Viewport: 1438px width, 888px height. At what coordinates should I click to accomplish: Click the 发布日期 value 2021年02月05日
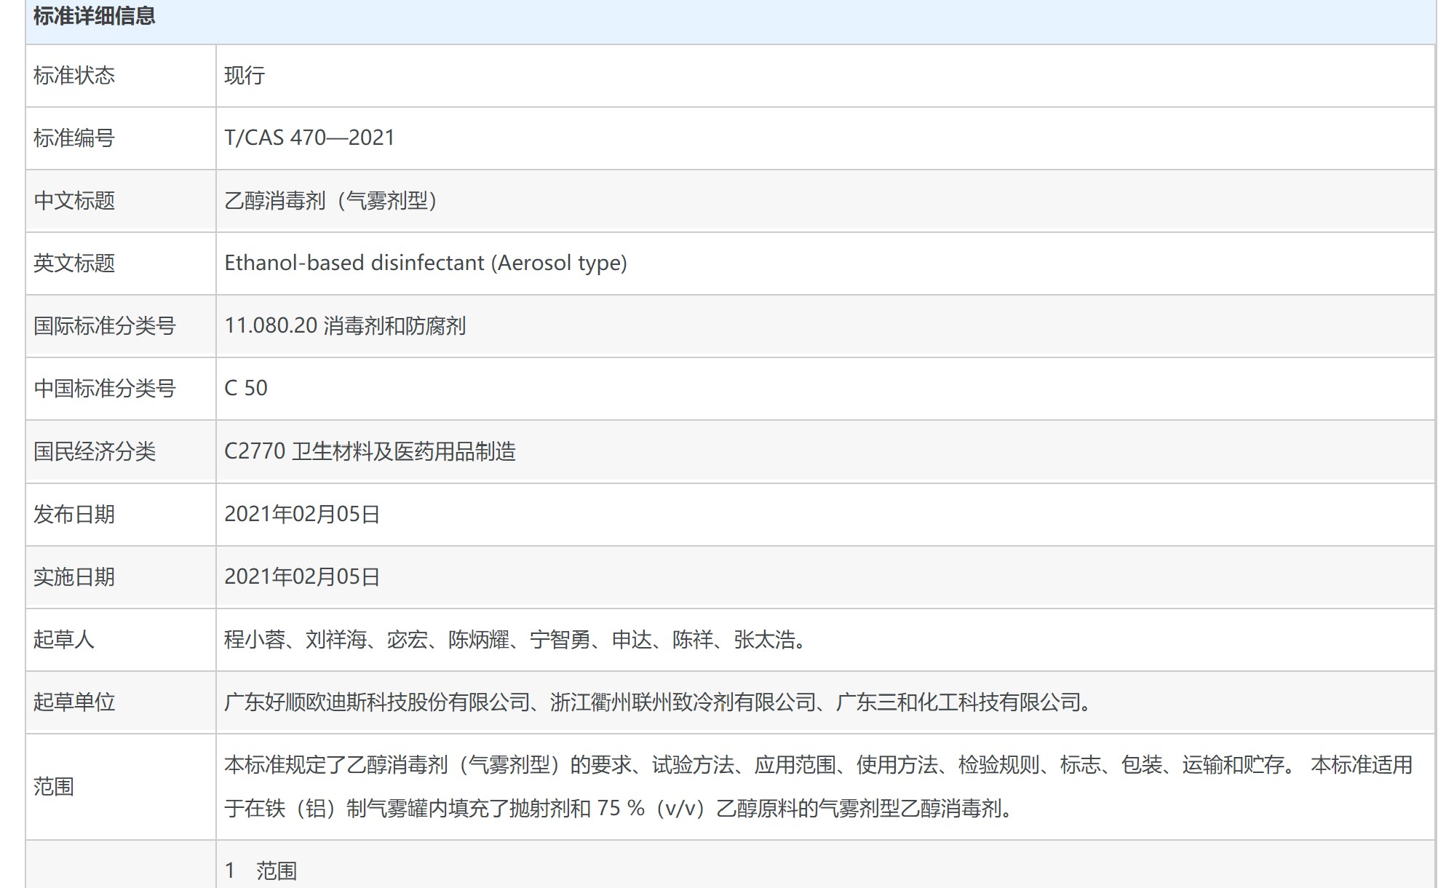(x=302, y=515)
